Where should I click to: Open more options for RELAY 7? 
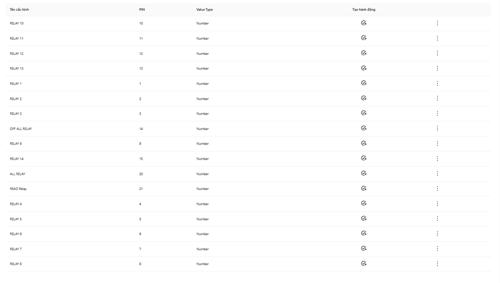coord(437,249)
